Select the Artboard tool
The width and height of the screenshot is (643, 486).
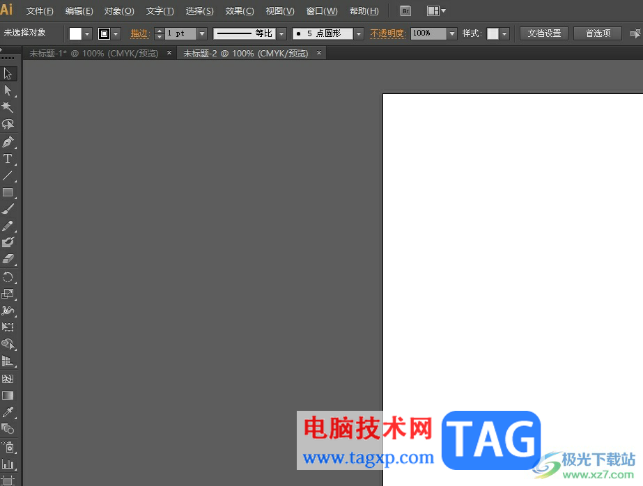(x=8, y=480)
